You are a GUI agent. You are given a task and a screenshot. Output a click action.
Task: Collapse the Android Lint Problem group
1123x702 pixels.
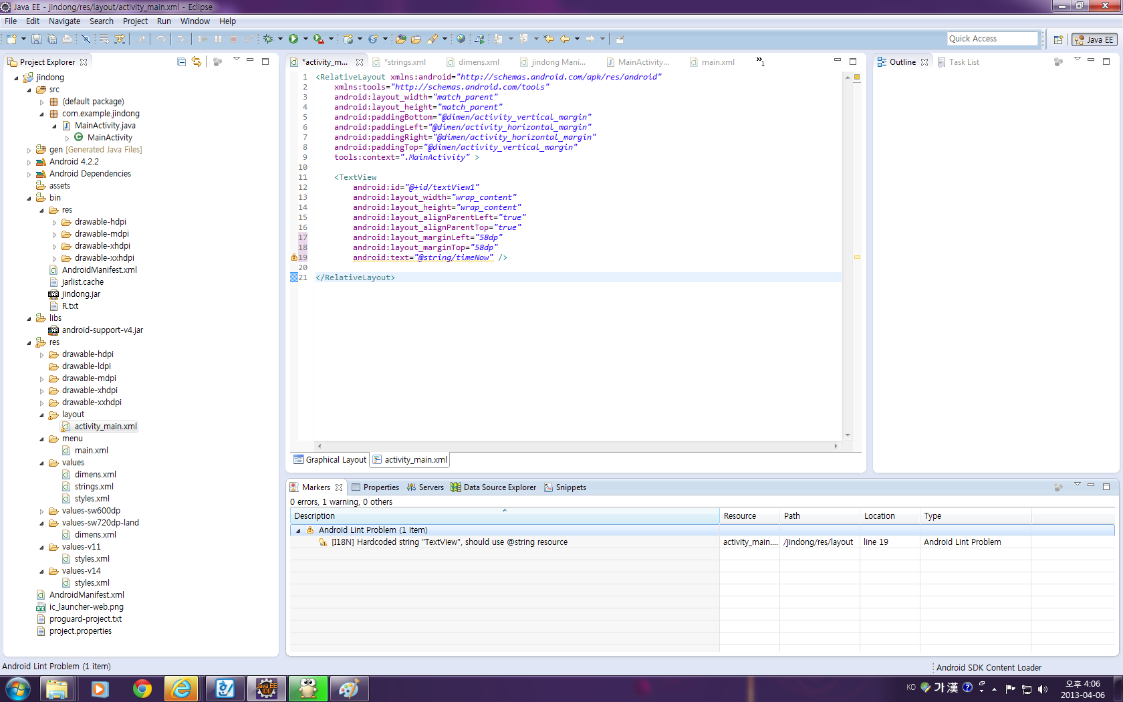[x=298, y=530]
